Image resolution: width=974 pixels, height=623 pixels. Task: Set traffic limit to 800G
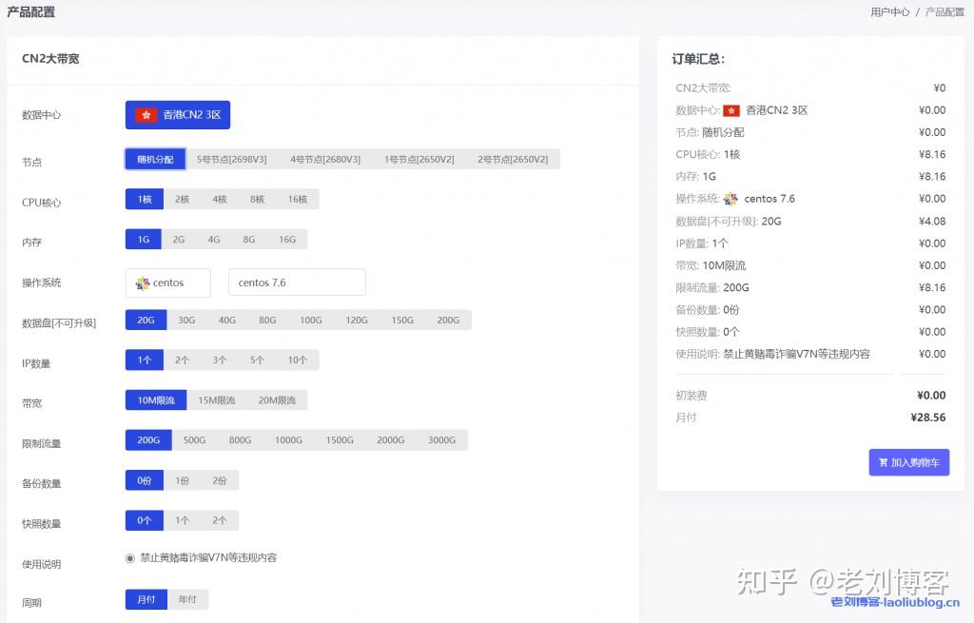pos(240,439)
